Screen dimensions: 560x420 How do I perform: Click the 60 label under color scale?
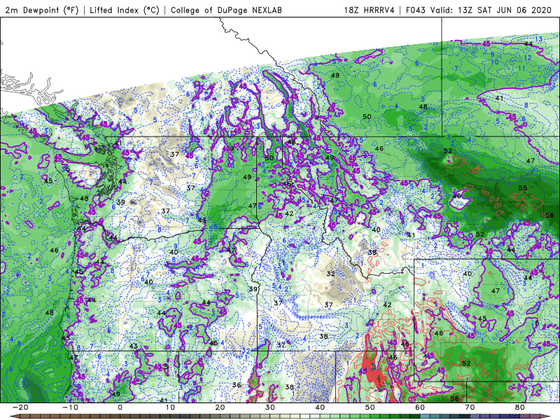(x=420, y=407)
